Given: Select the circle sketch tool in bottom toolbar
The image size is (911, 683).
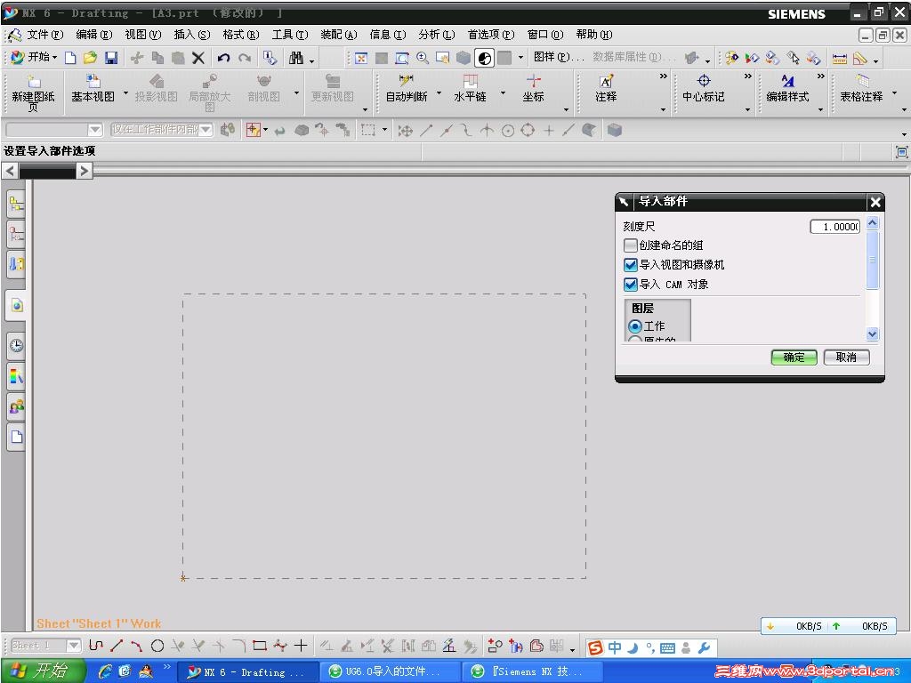Looking at the screenshot, I should coord(157,646).
